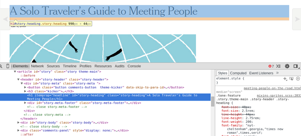Open mixins-sprites.scss:2833 source link
The image size is (301, 136).
click(279, 95)
